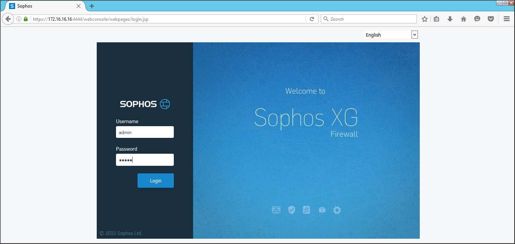Close the Sophos tab
The width and height of the screenshot is (515, 244).
coord(79,6)
